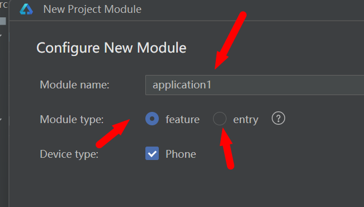Click 'application1' text in name field
The height and width of the screenshot is (207, 364).
(x=182, y=85)
